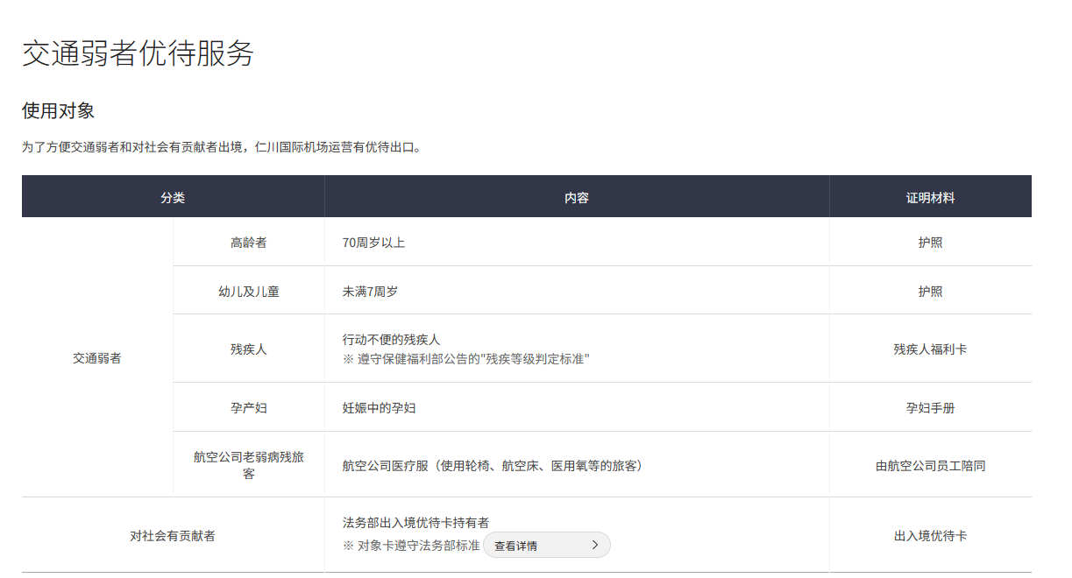
Task: Click the note about 残疾等级判定标准
Action: point(465,359)
